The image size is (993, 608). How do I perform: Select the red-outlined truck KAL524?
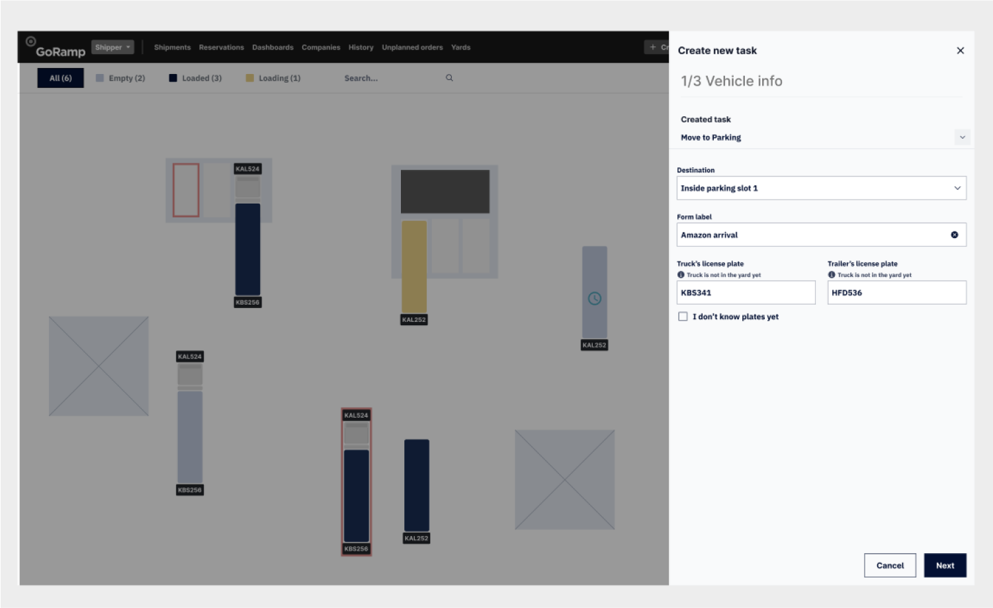point(356,482)
